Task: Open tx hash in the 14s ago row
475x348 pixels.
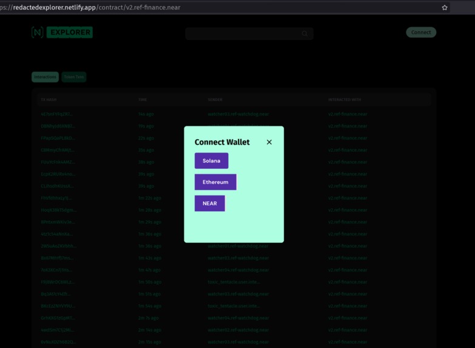Action: point(56,114)
